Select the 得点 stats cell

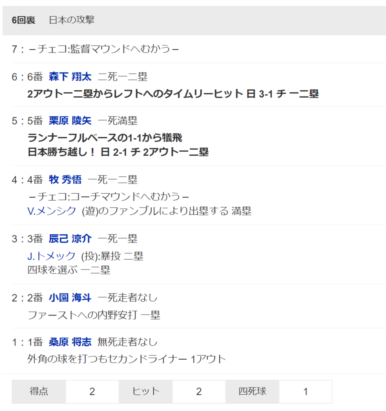(x=39, y=391)
